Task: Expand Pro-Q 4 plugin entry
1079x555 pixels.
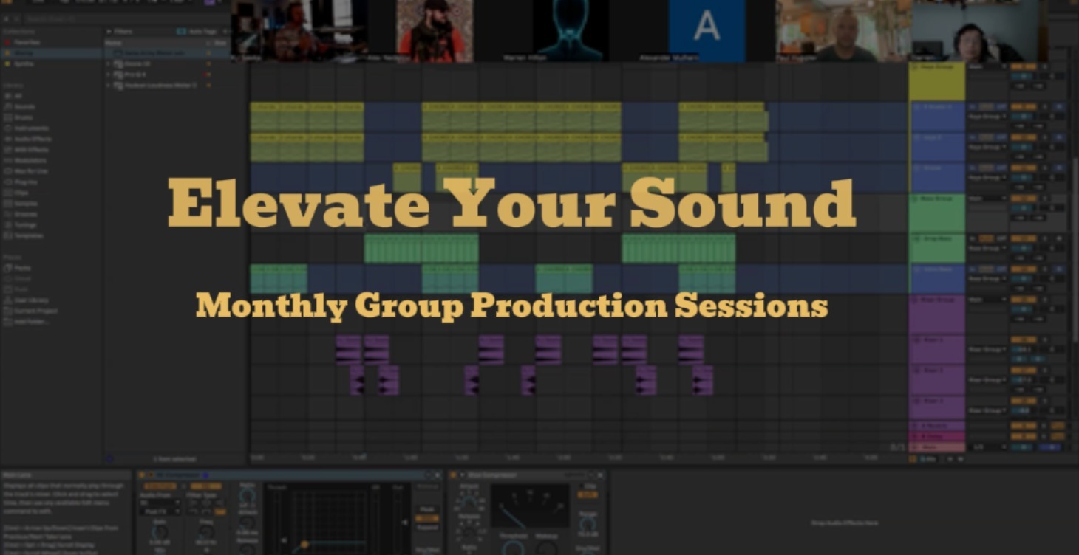Action: point(109,75)
